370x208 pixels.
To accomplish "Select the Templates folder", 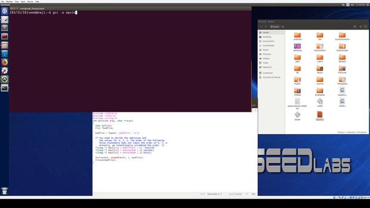I will coord(342,80).
